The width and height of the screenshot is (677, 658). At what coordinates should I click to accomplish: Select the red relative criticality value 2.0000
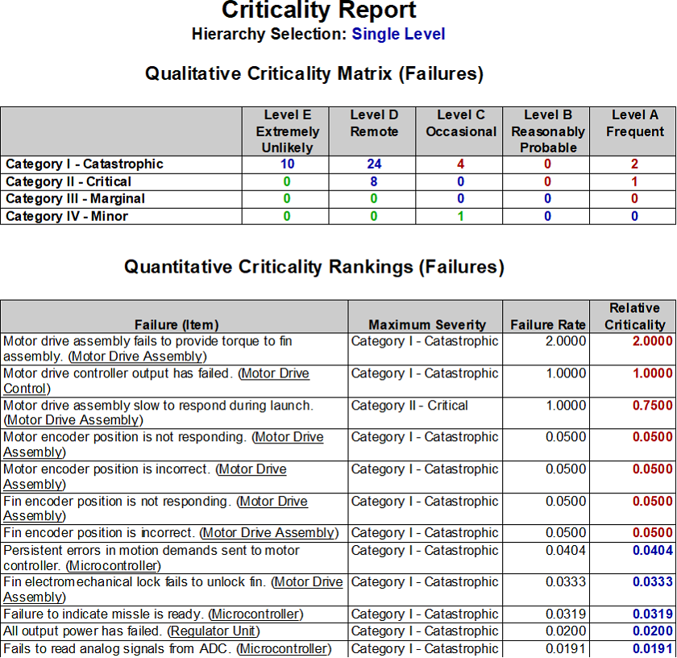coord(652,341)
